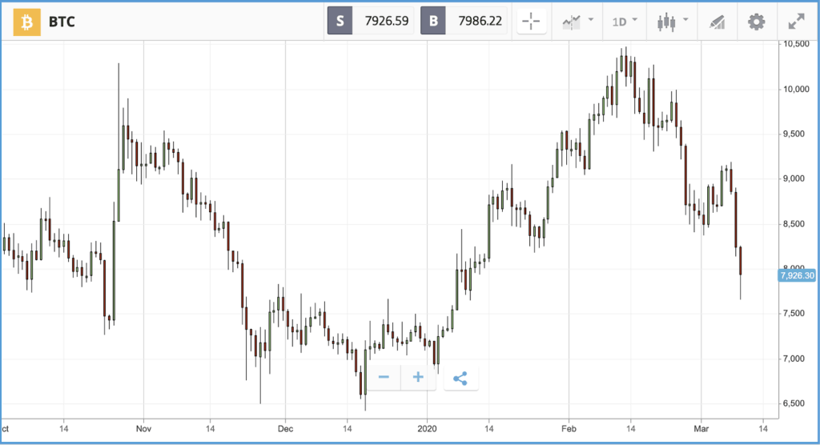820x445 pixels.
Task: Click the Buy button marked B
Action: coord(433,21)
